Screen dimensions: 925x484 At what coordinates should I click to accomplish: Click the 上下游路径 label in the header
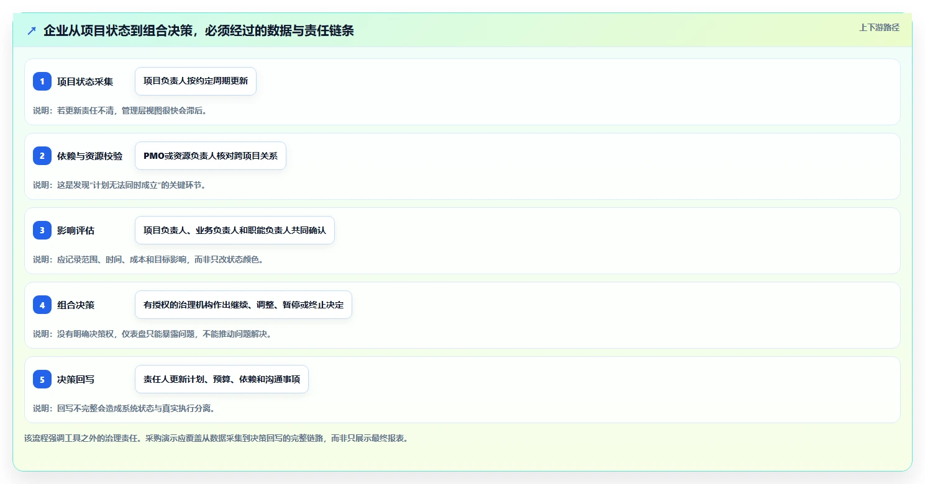coord(879,27)
